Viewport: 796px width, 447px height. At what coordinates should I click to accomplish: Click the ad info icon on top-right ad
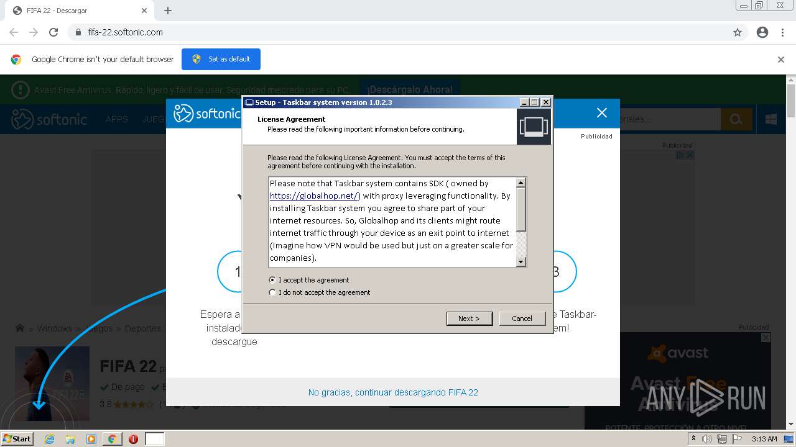680,155
